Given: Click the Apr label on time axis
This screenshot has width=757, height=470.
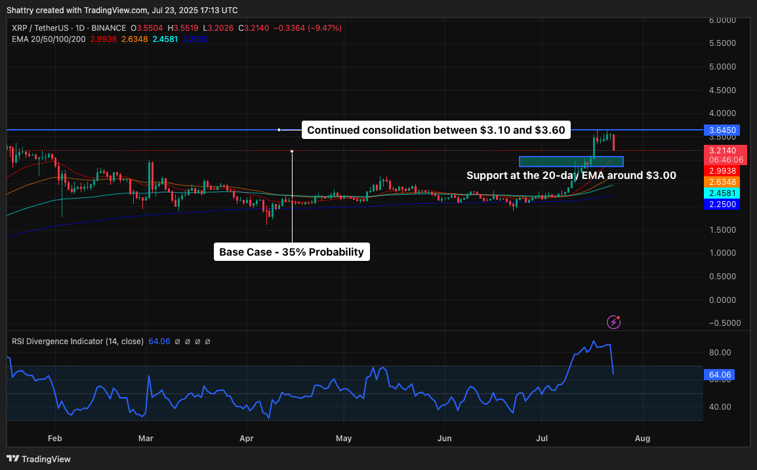Looking at the screenshot, I should (247, 438).
